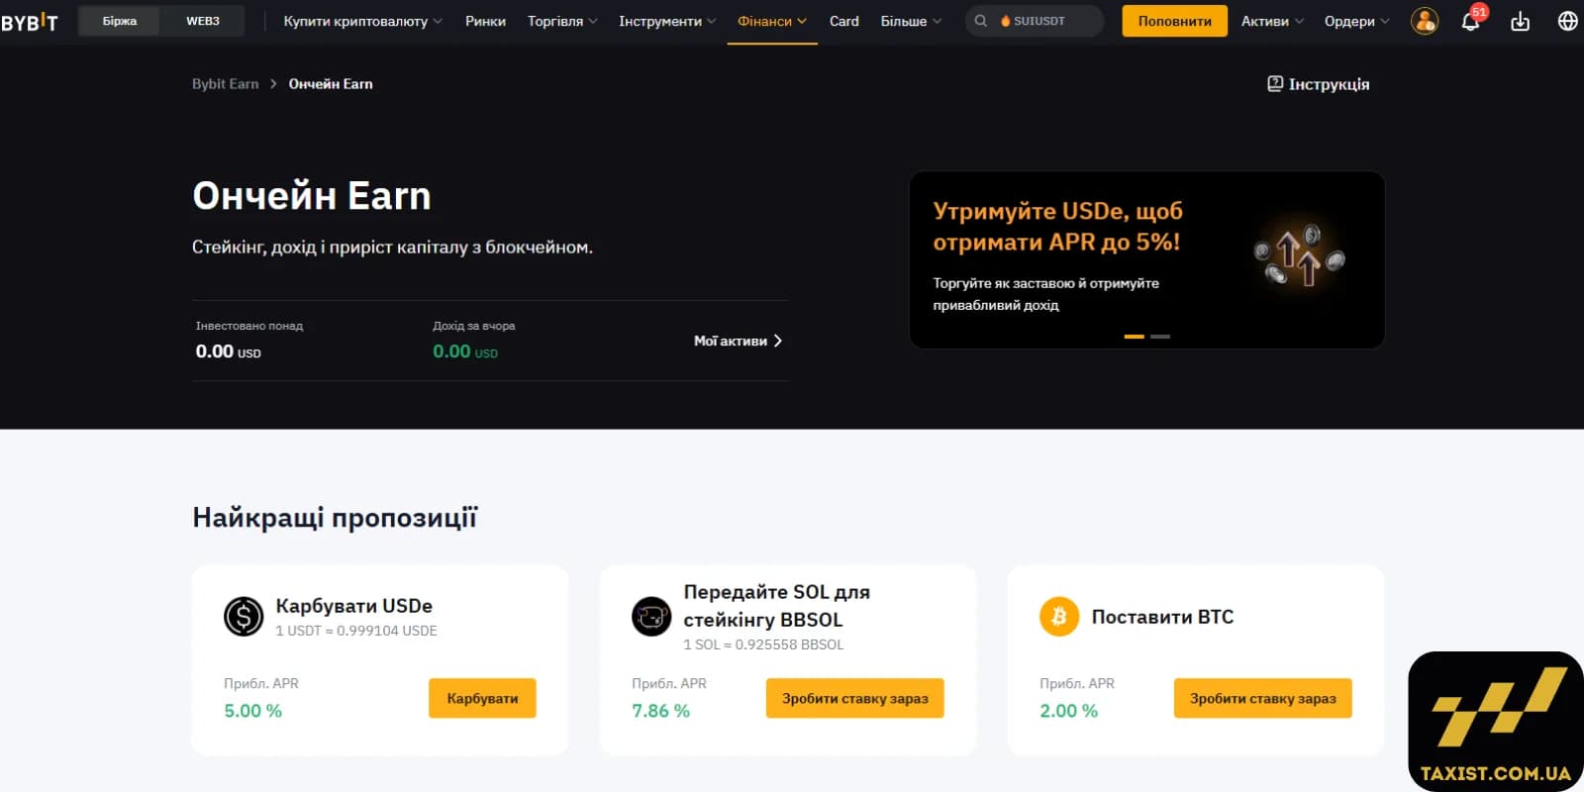Click the 5.00 % APR value
This screenshot has width=1584, height=792.
click(252, 711)
